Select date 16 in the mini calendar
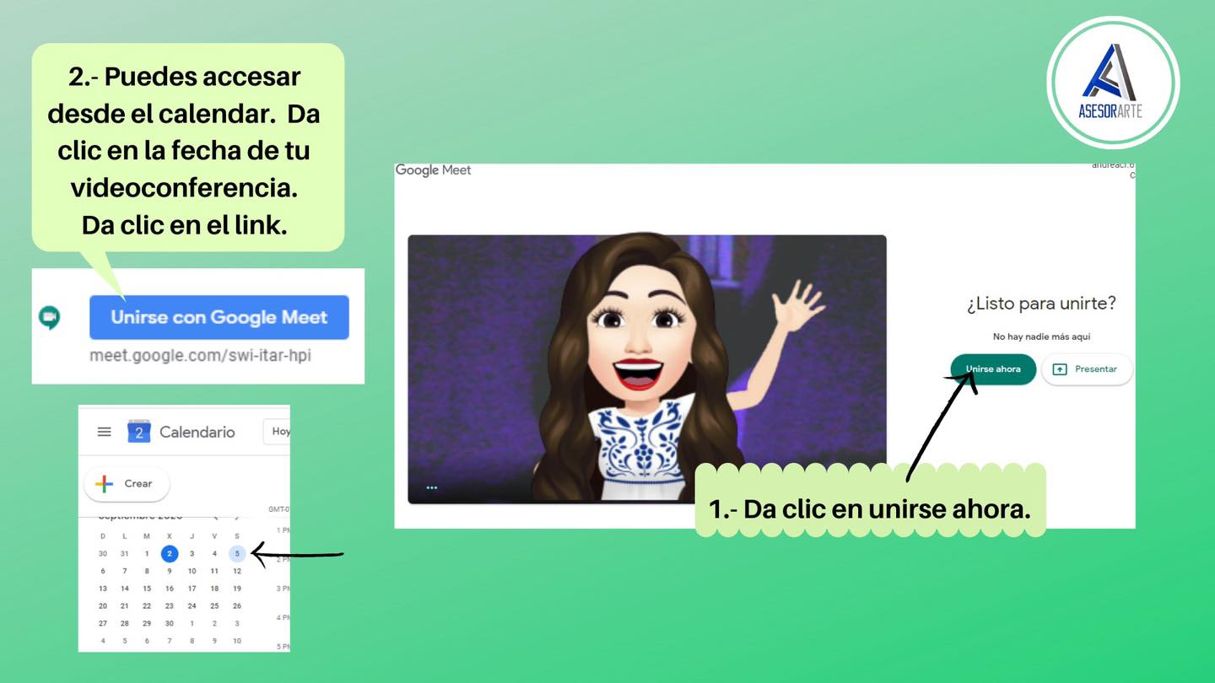 tap(170, 589)
